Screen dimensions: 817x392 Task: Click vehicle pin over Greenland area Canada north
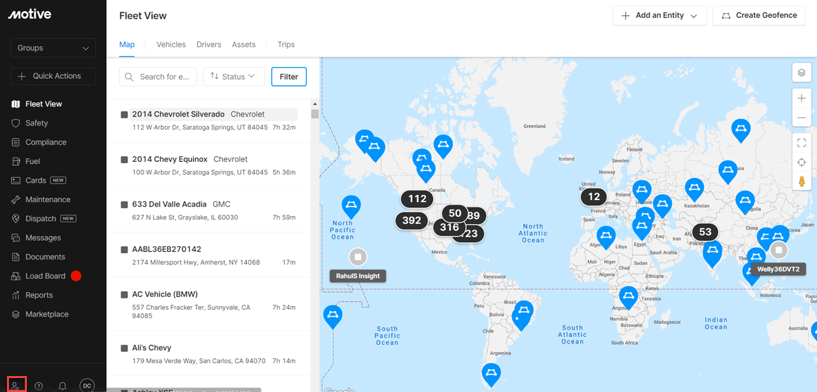[443, 145]
